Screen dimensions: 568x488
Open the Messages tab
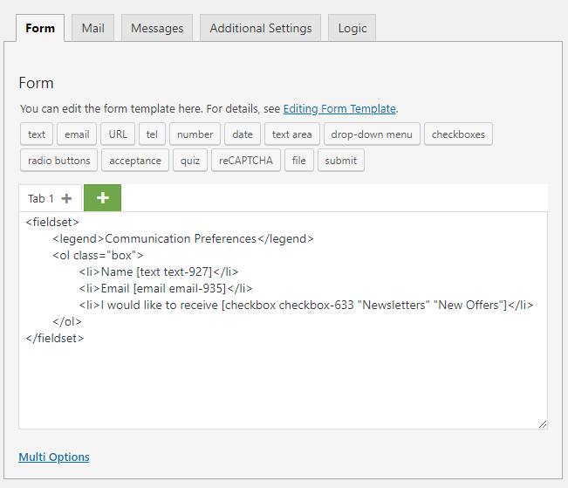tap(157, 28)
